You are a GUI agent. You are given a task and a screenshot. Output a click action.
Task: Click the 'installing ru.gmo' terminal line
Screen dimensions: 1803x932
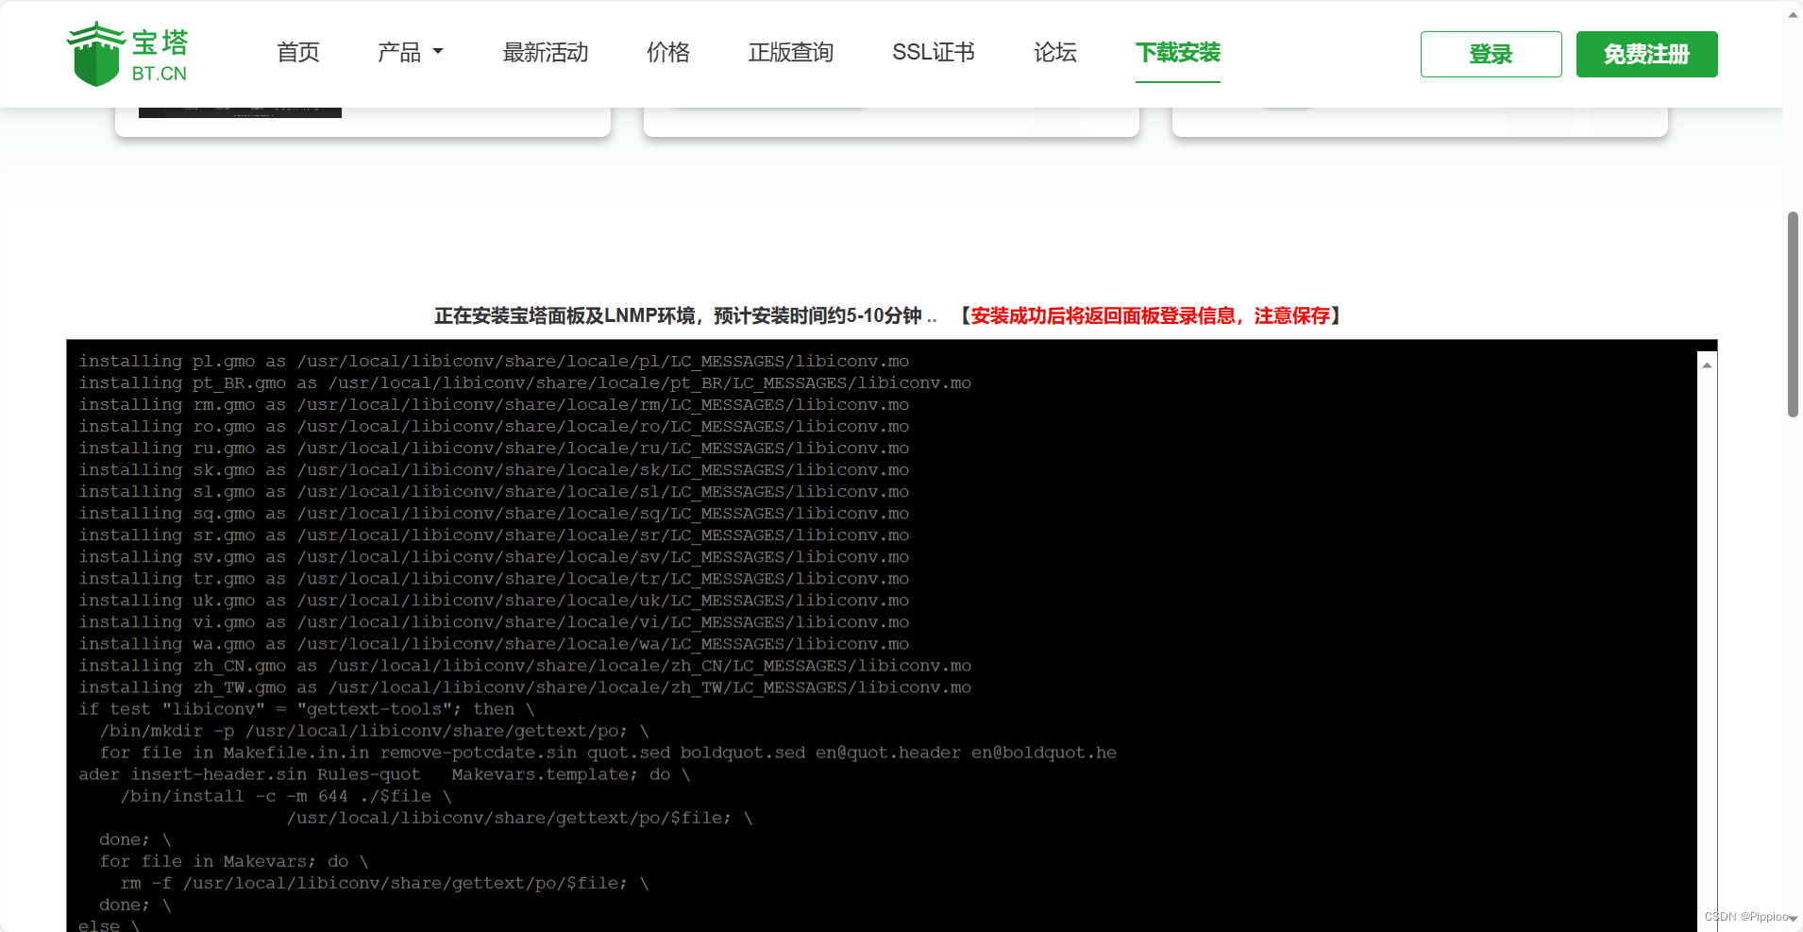tap(494, 449)
